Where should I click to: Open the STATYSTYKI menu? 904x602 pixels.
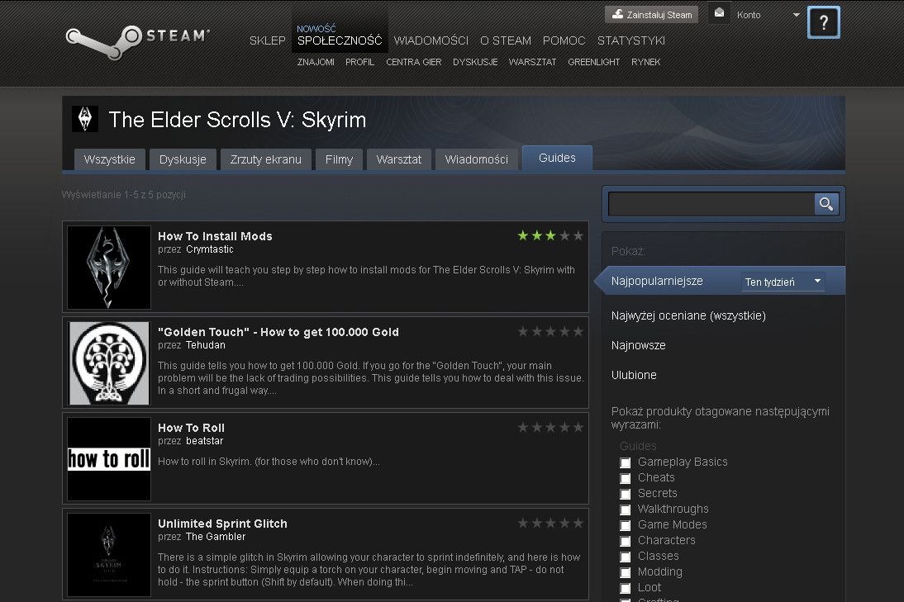click(631, 40)
